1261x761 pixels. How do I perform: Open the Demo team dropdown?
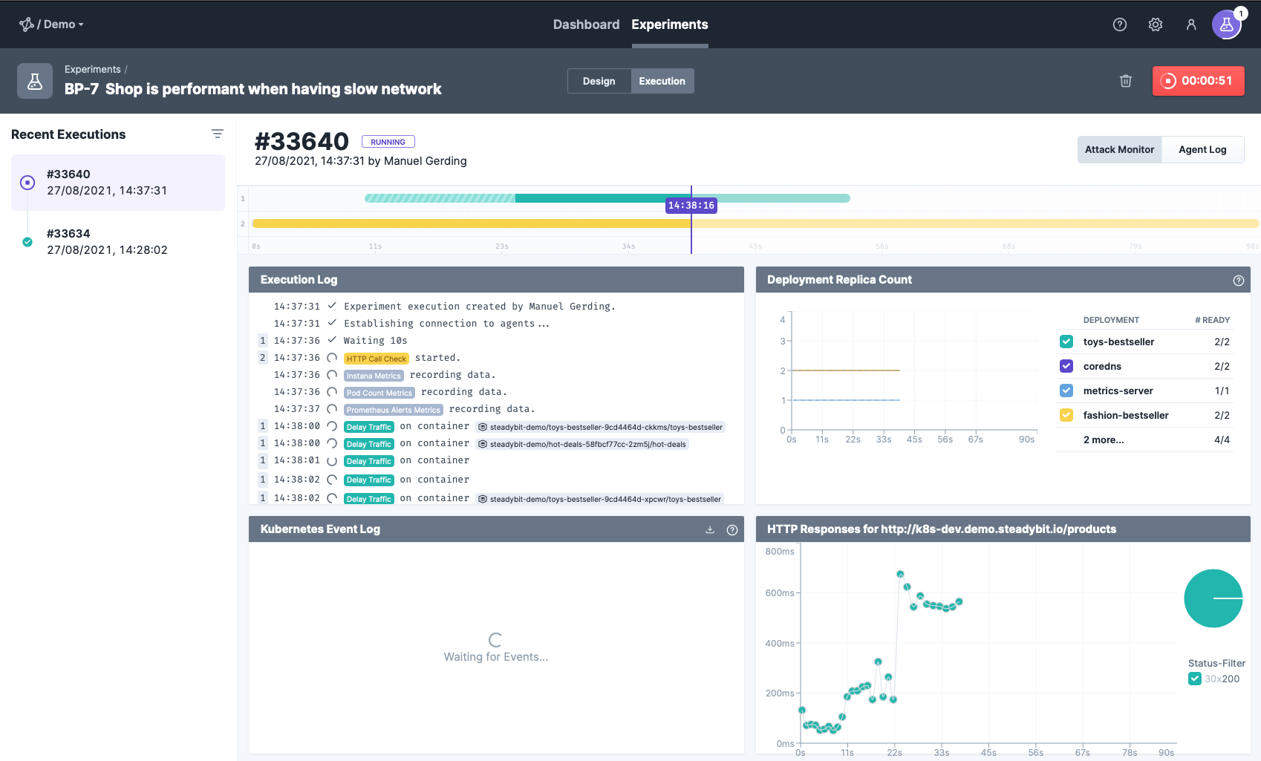pyautogui.click(x=62, y=25)
